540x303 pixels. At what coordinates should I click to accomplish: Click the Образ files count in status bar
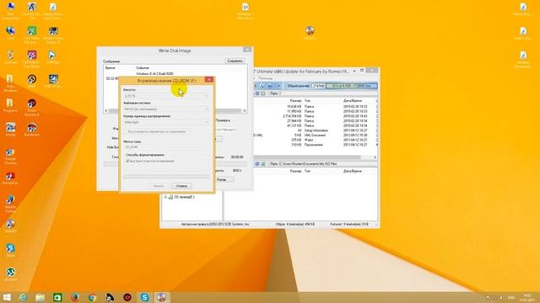click(x=295, y=224)
